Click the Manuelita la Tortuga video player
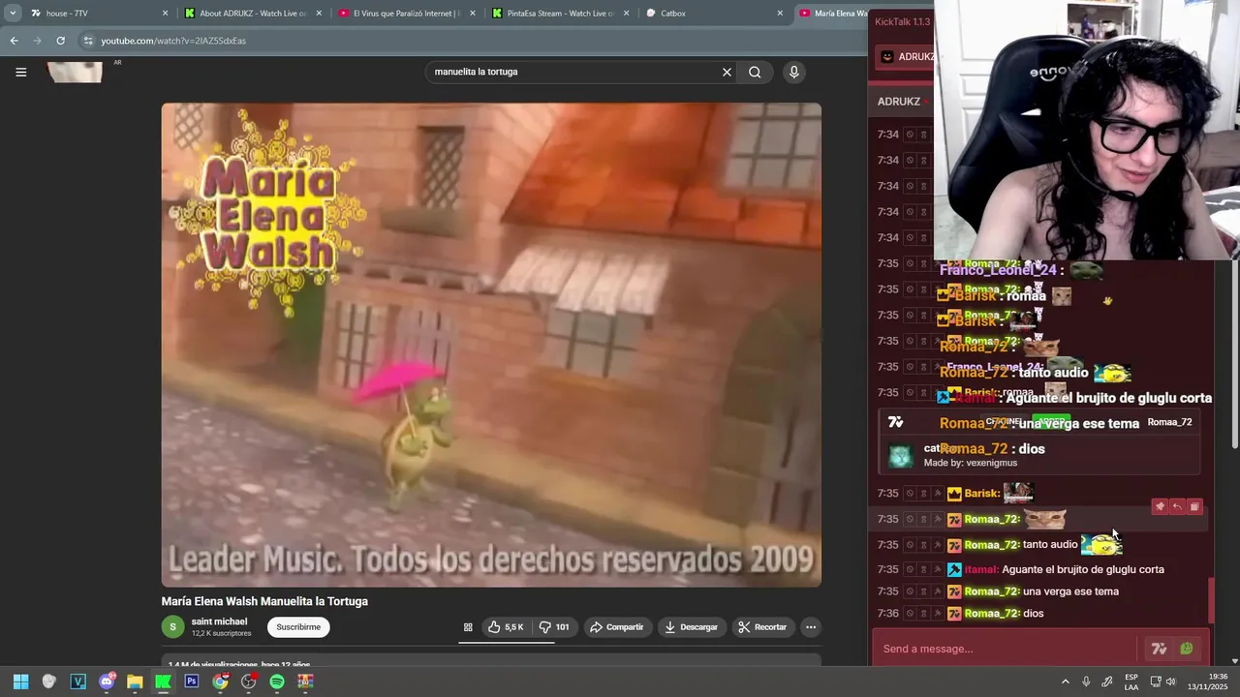This screenshot has width=1240, height=697. (x=491, y=345)
